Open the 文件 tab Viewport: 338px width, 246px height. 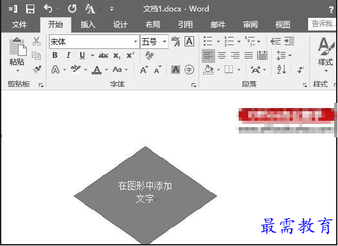pos(20,25)
